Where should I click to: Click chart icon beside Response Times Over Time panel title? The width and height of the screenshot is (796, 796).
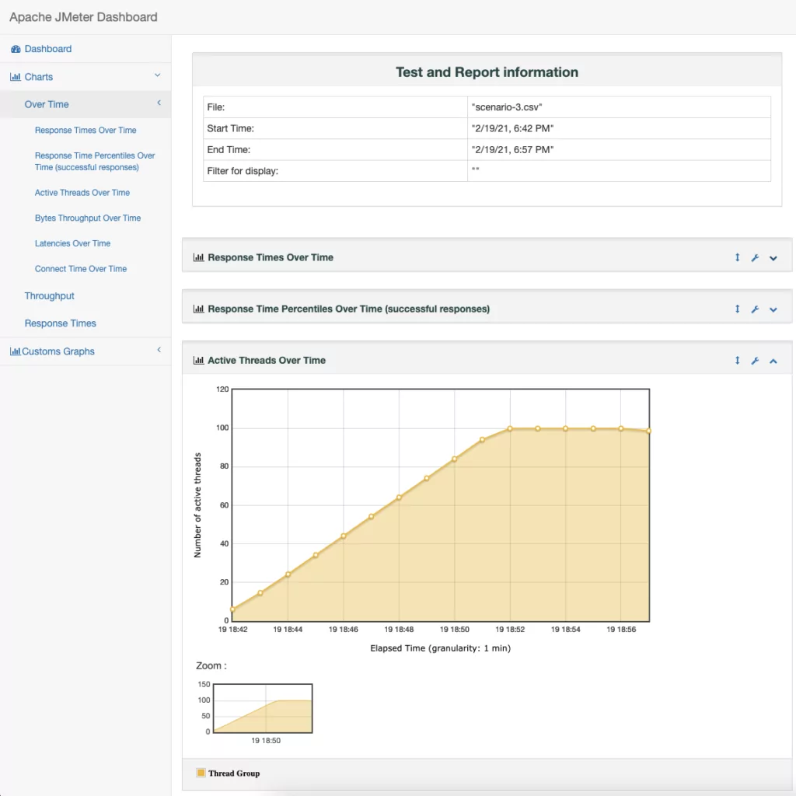tap(198, 257)
